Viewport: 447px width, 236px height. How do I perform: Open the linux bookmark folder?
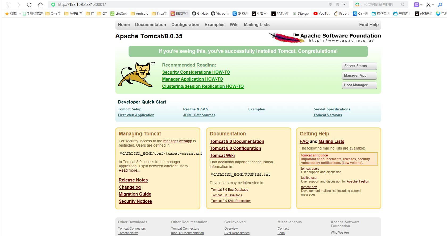pyautogui.click(x=159, y=14)
